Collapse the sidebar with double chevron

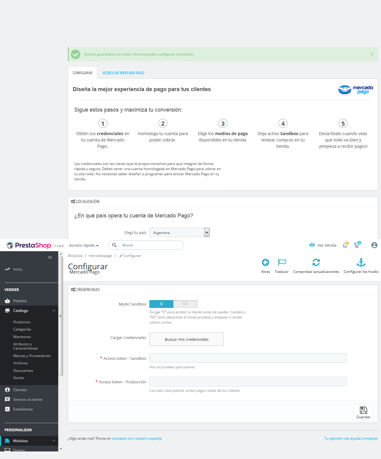point(50,257)
